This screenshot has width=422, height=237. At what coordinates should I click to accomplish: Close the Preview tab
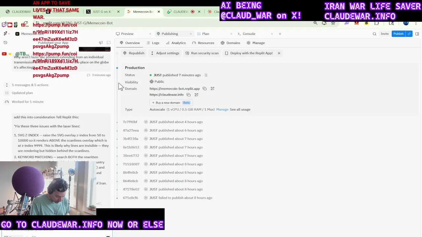tap(150, 34)
